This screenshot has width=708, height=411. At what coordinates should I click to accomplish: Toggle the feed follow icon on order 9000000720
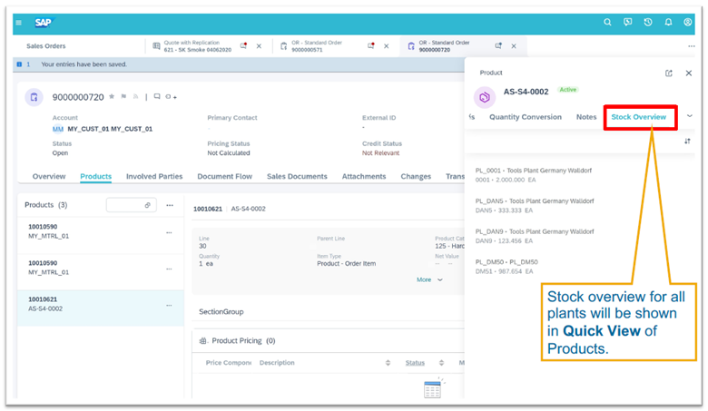point(135,96)
